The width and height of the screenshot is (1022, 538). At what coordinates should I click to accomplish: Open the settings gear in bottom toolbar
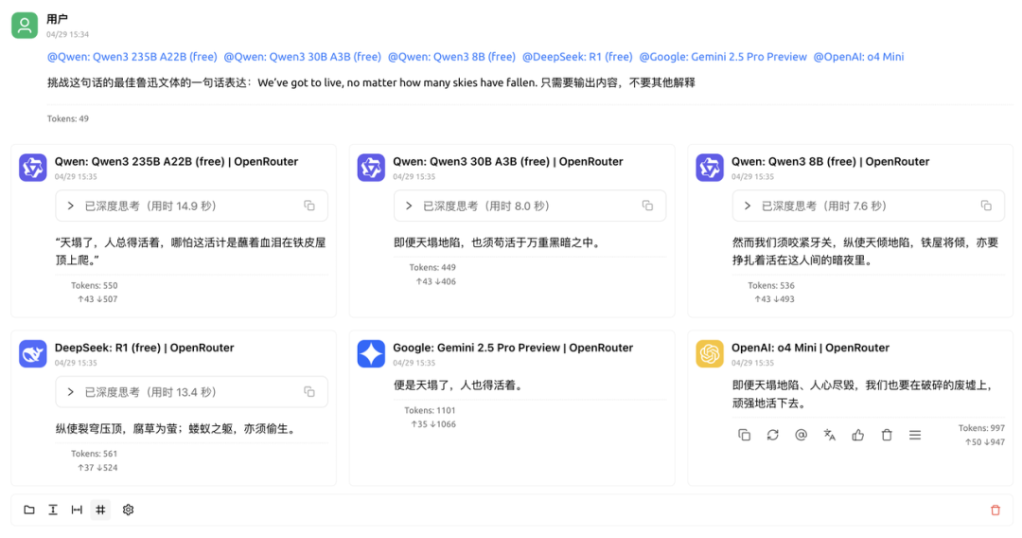coord(129,510)
